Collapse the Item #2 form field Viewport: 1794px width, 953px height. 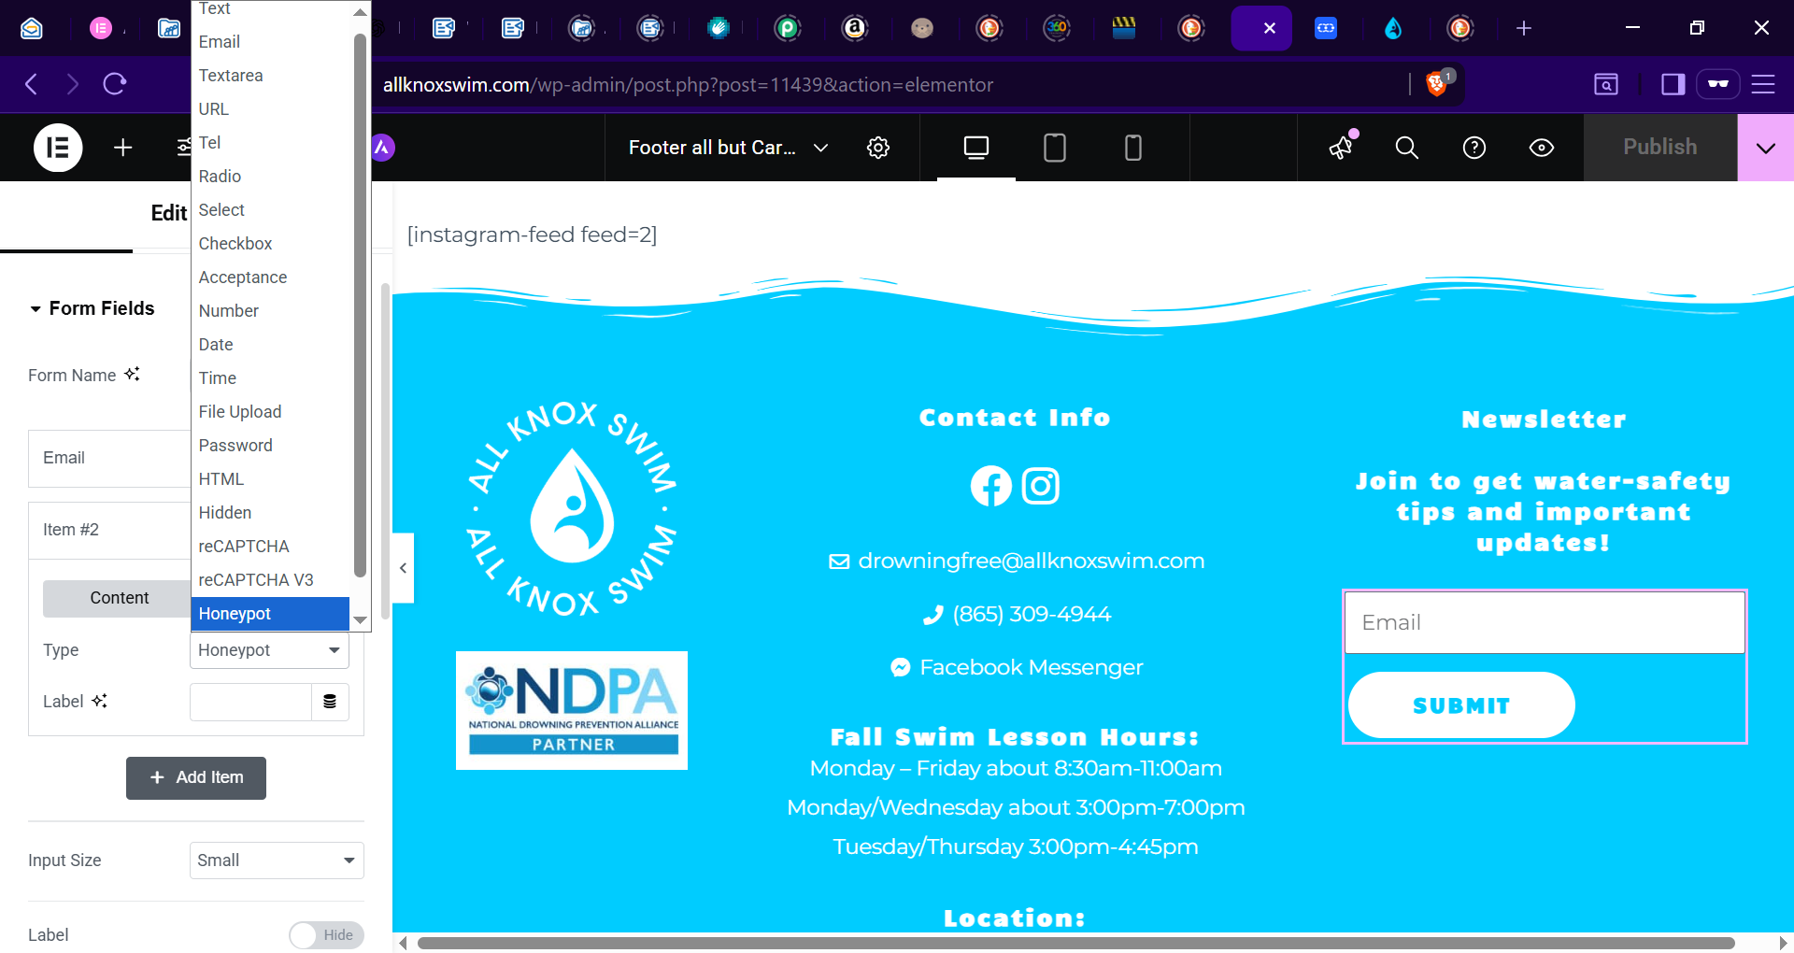[x=109, y=530]
